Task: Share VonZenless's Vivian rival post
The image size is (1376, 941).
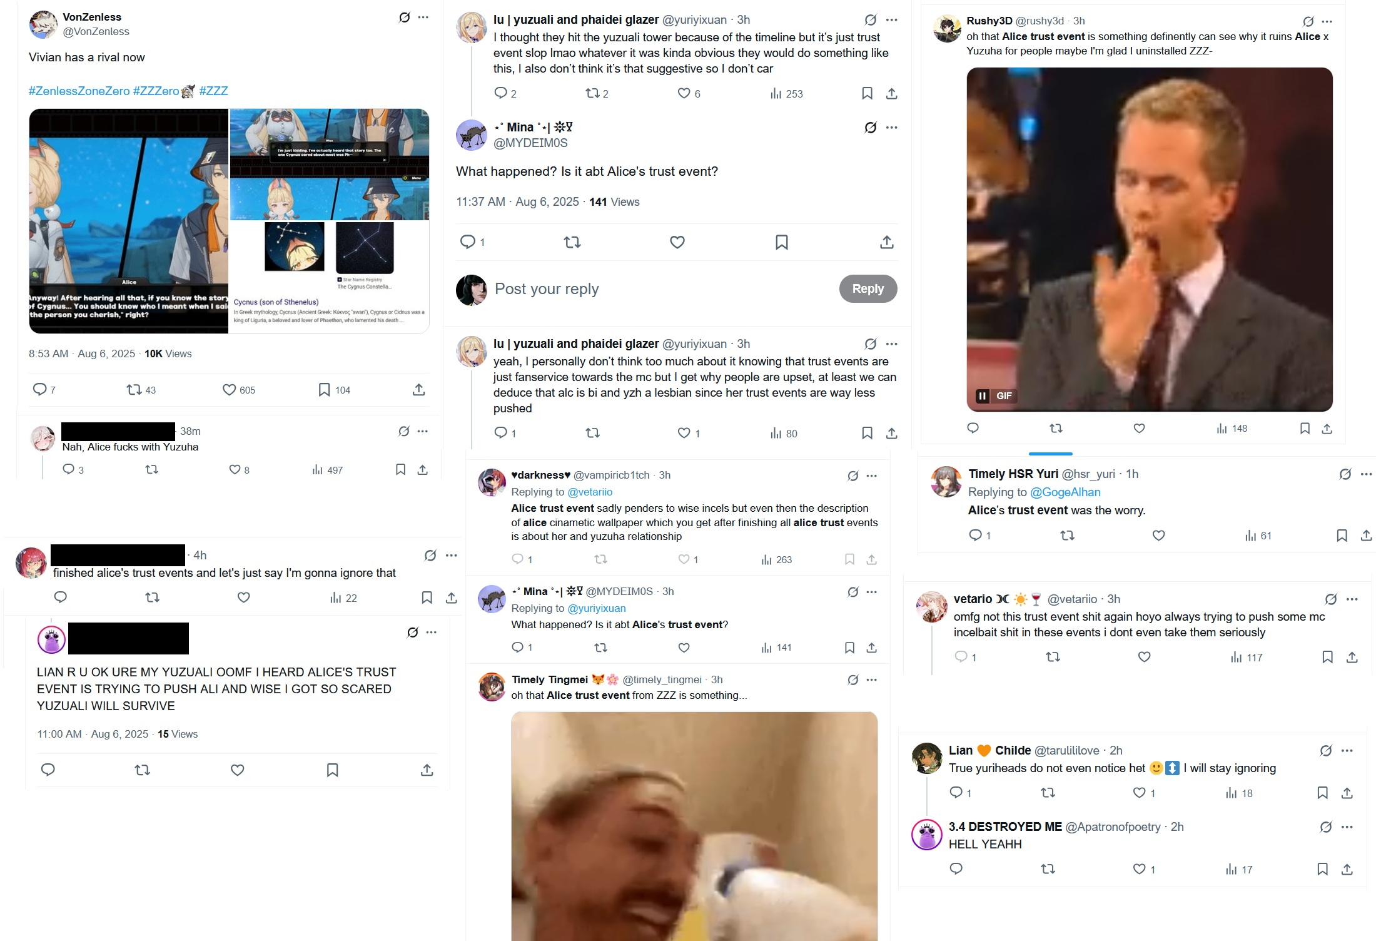Action: click(x=419, y=390)
